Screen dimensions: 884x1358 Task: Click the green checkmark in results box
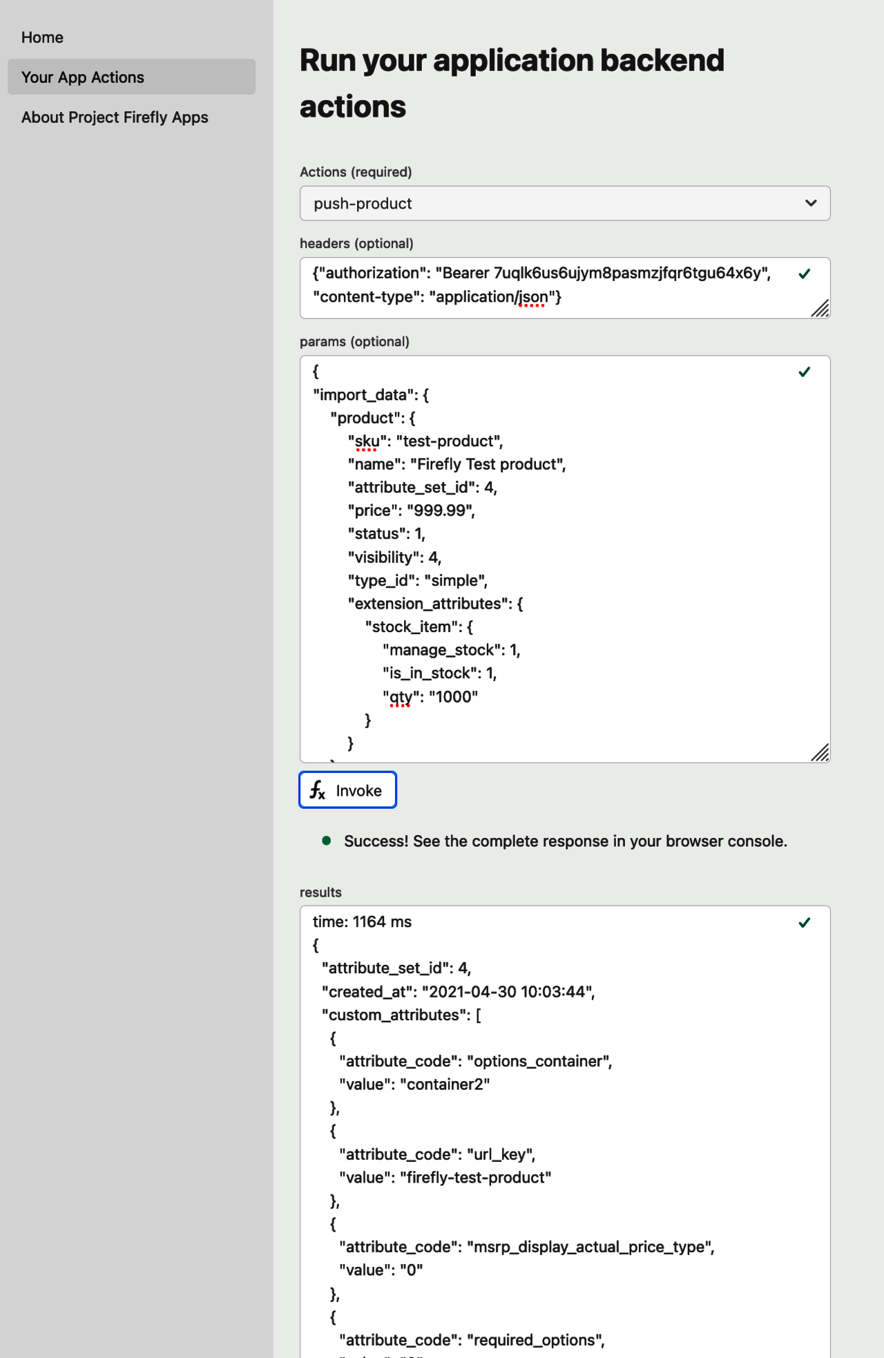point(804,923)
